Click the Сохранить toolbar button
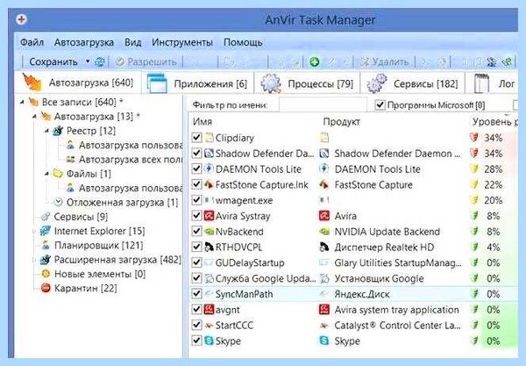The image size is (526, 366). pyautogui.click(x=53, y=61)
